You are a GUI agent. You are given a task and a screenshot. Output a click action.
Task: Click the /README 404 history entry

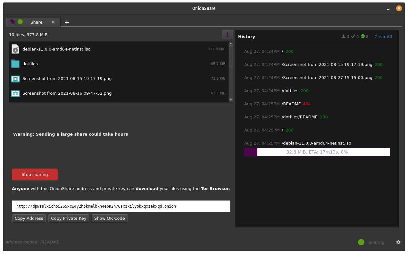(278, 104)
